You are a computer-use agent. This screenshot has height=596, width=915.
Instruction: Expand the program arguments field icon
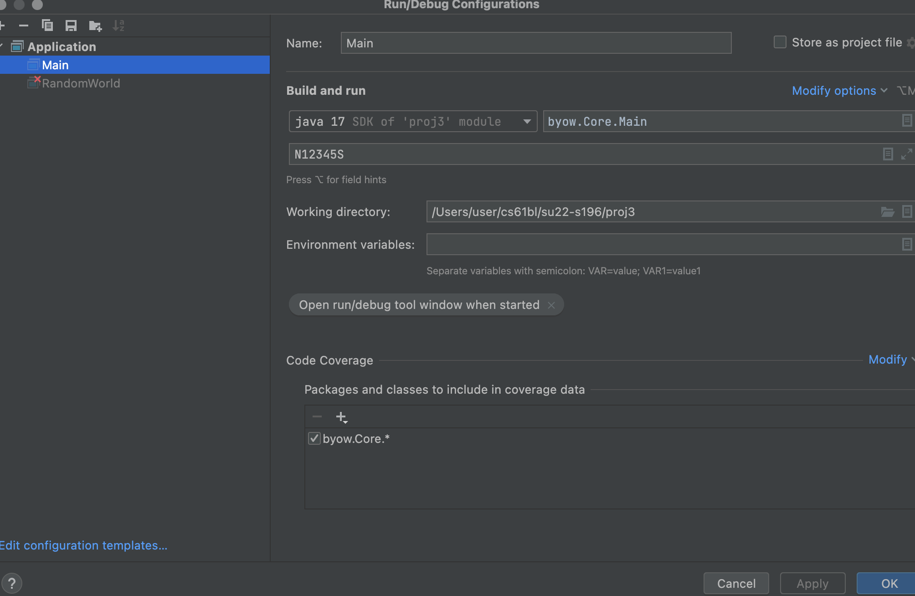[x=906, y=154]
